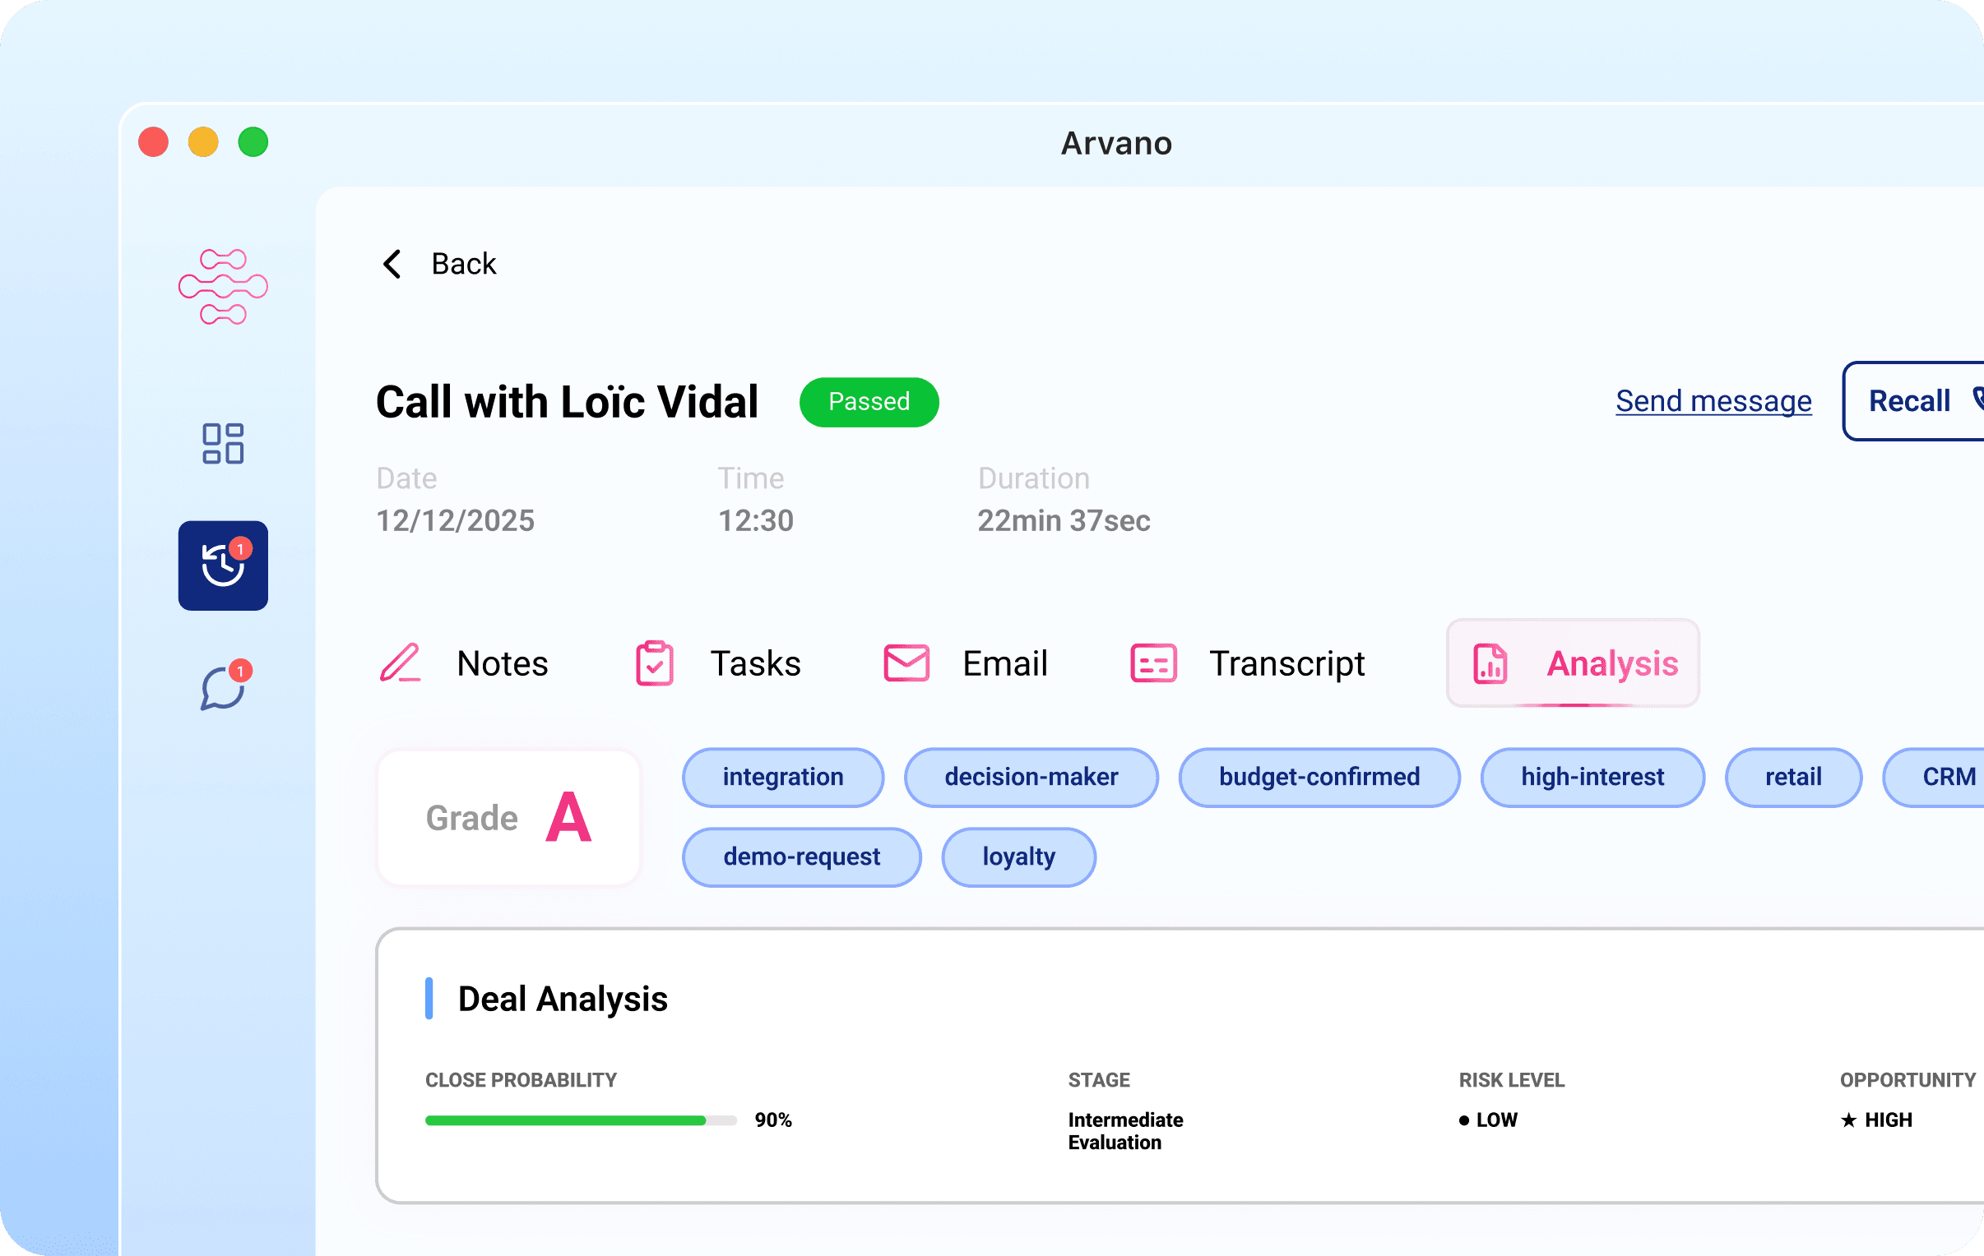Select the budget-confirmed tag
The height and width of the screenshot is (1256, 1984).
1319,777
